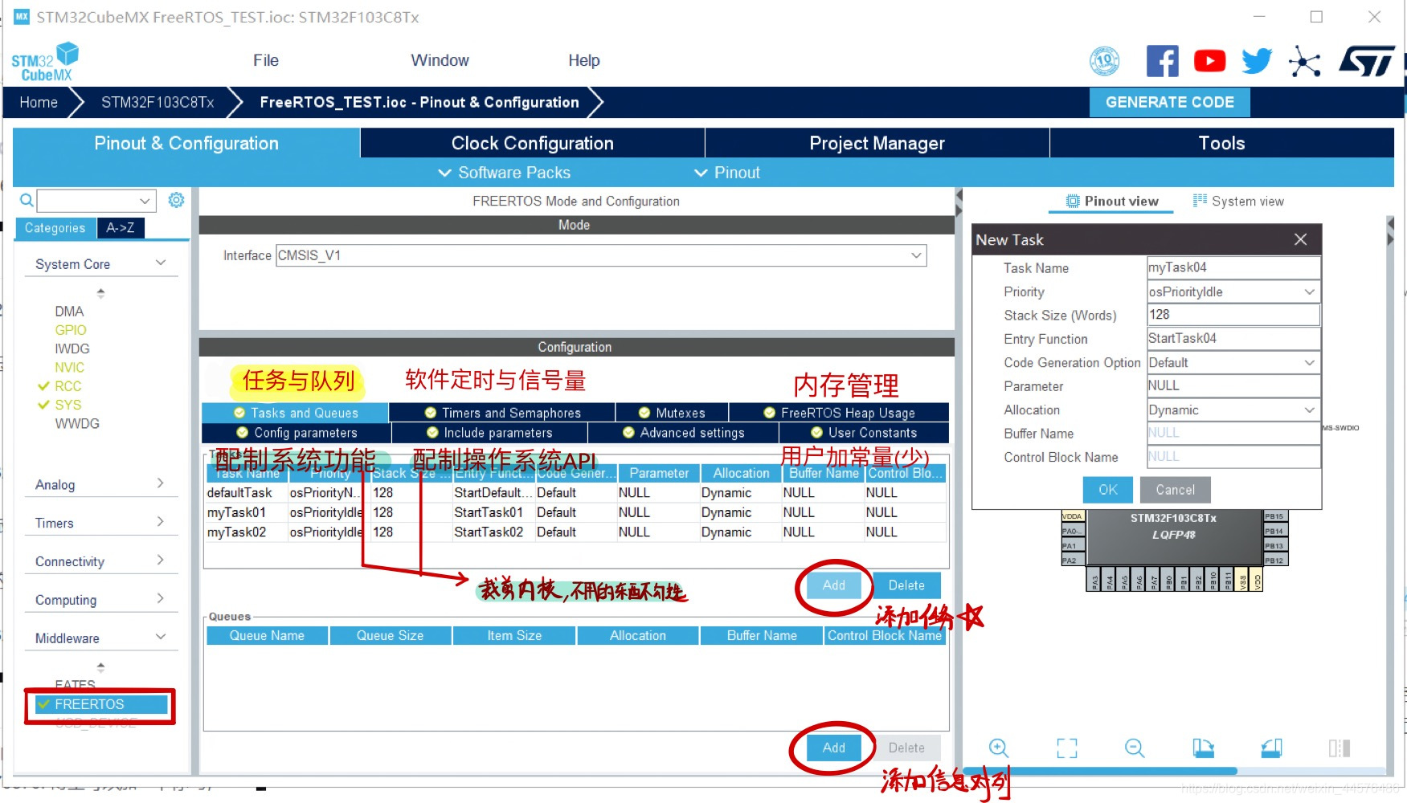This screenshot has width=1407, height=803.
Task: Open the ST Facebook page icon
Action: click(1162, 61)
